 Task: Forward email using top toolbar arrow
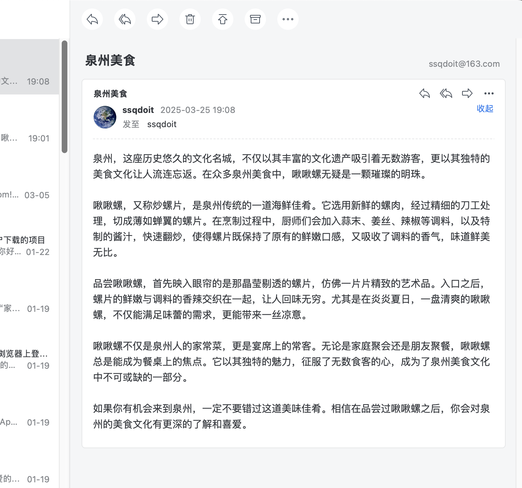click(157, 19)
